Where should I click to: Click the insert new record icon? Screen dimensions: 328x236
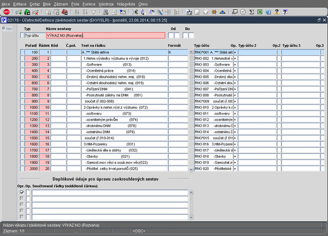(x=18, y=12)
